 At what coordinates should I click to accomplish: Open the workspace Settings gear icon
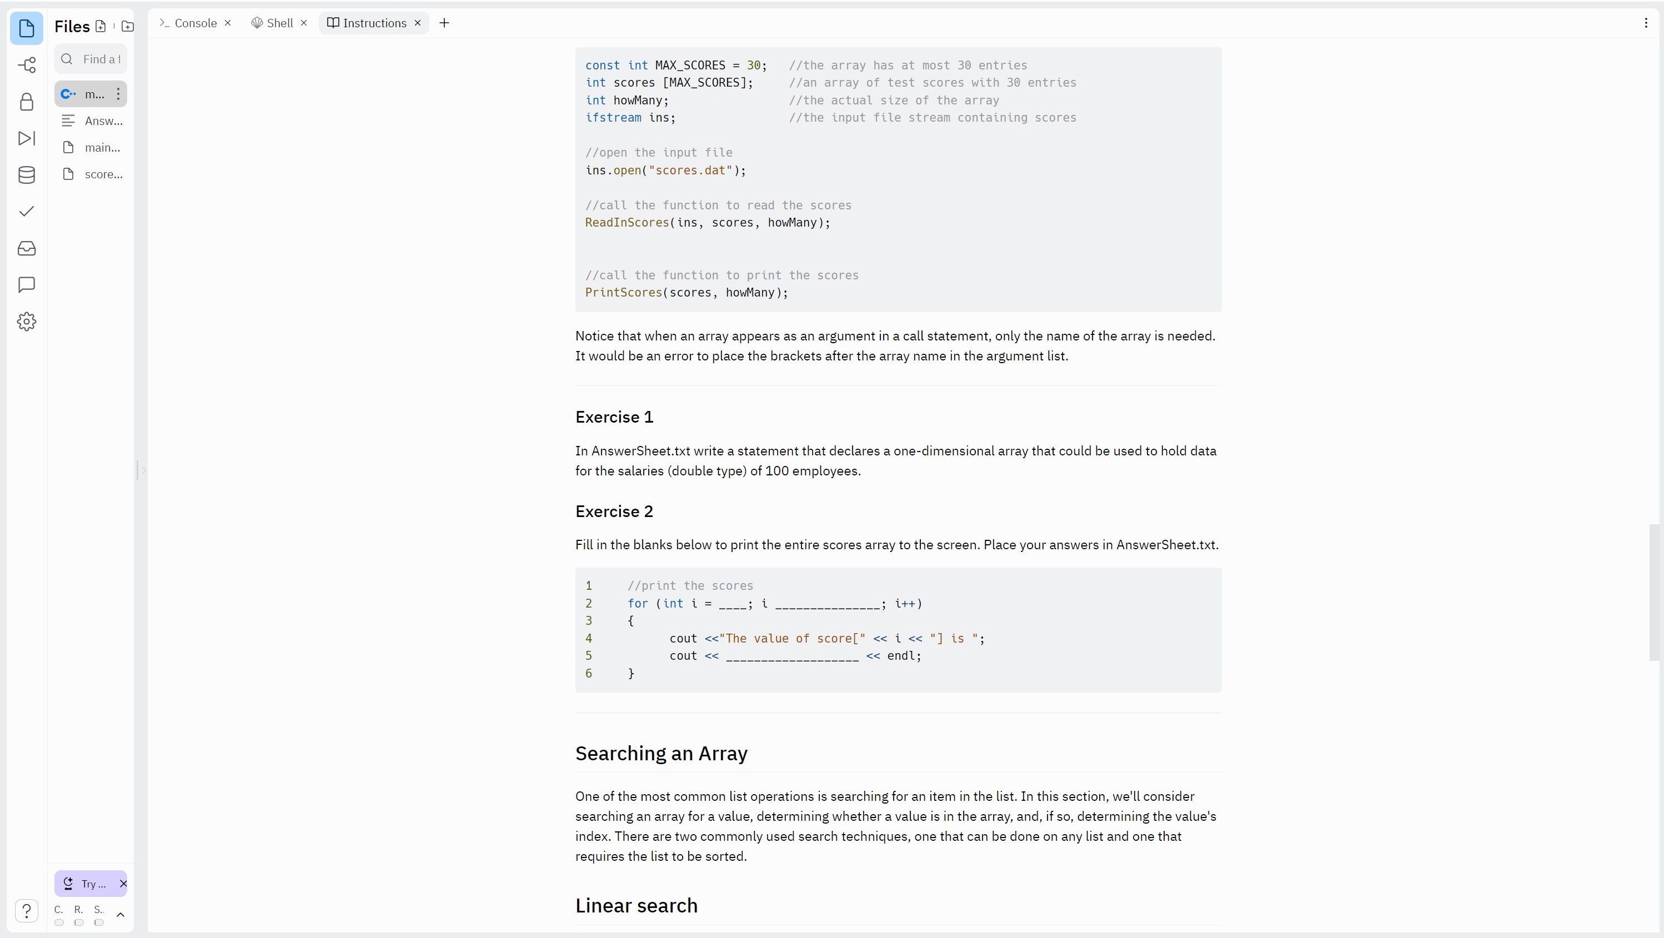click(27, 322)
